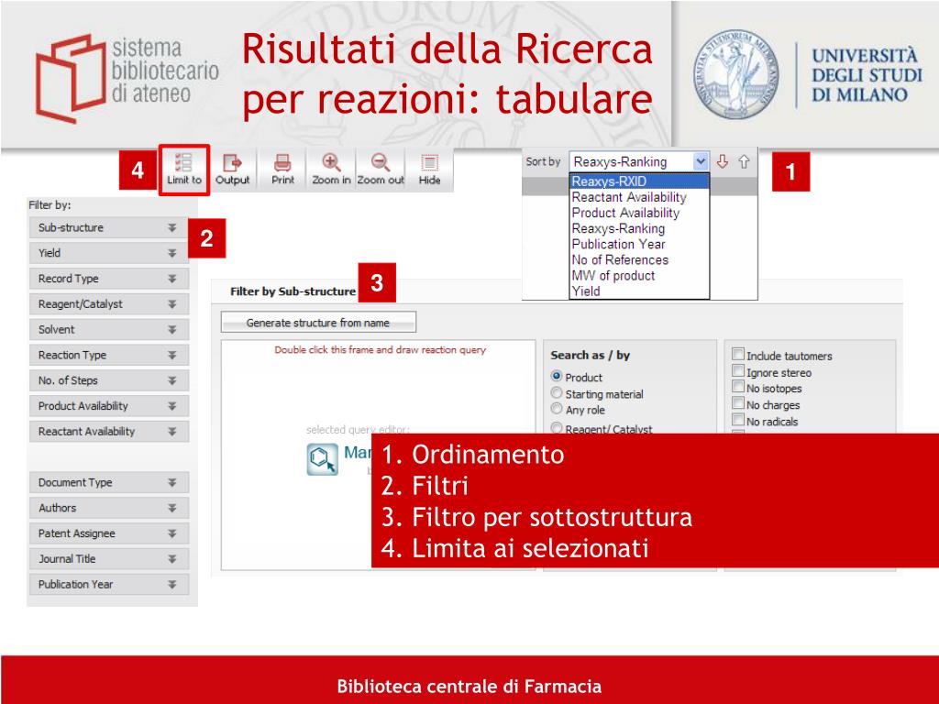Choose Reactant Availability in sort list

point(639,197)
